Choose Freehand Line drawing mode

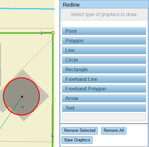click(x=104, y=79)
